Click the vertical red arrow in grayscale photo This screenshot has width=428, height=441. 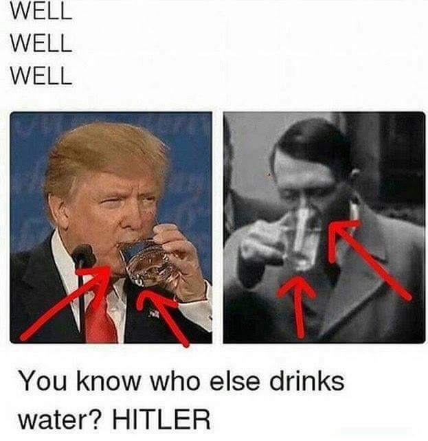pos(297,306)
